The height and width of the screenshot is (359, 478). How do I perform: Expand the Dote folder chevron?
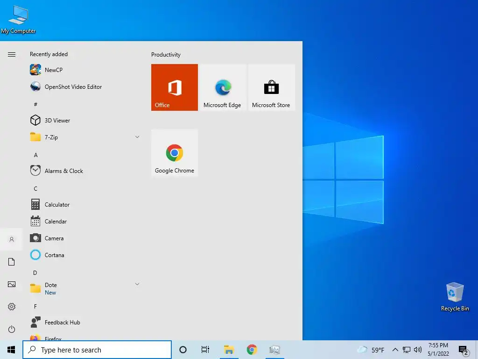tap(137, 284)
